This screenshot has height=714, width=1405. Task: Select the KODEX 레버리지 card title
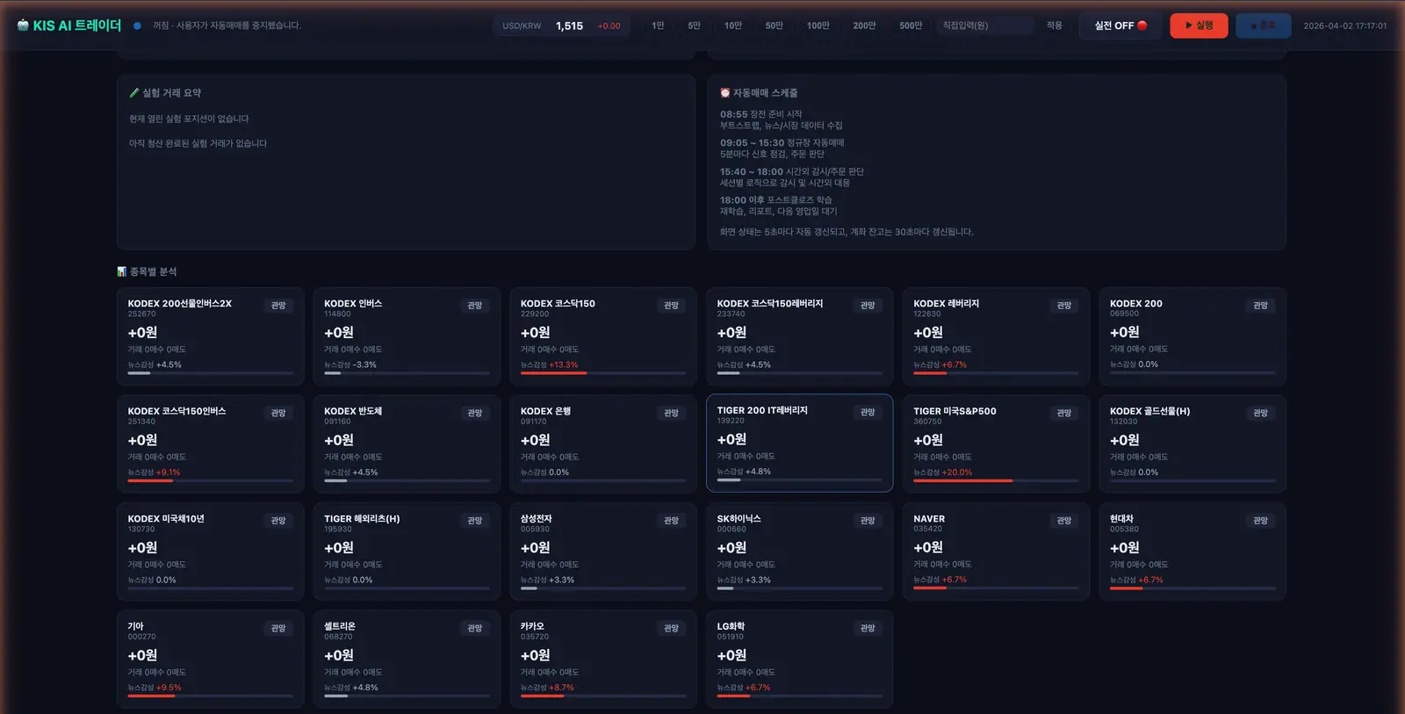[x=947, y=304]
